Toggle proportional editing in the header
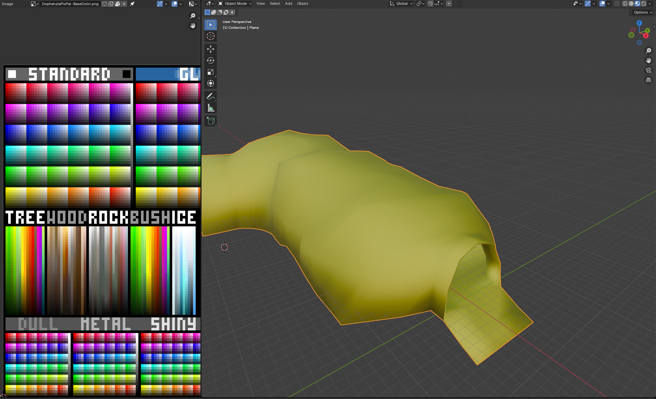This screenshot has width=656, height=399. click(x=449, y=4)
